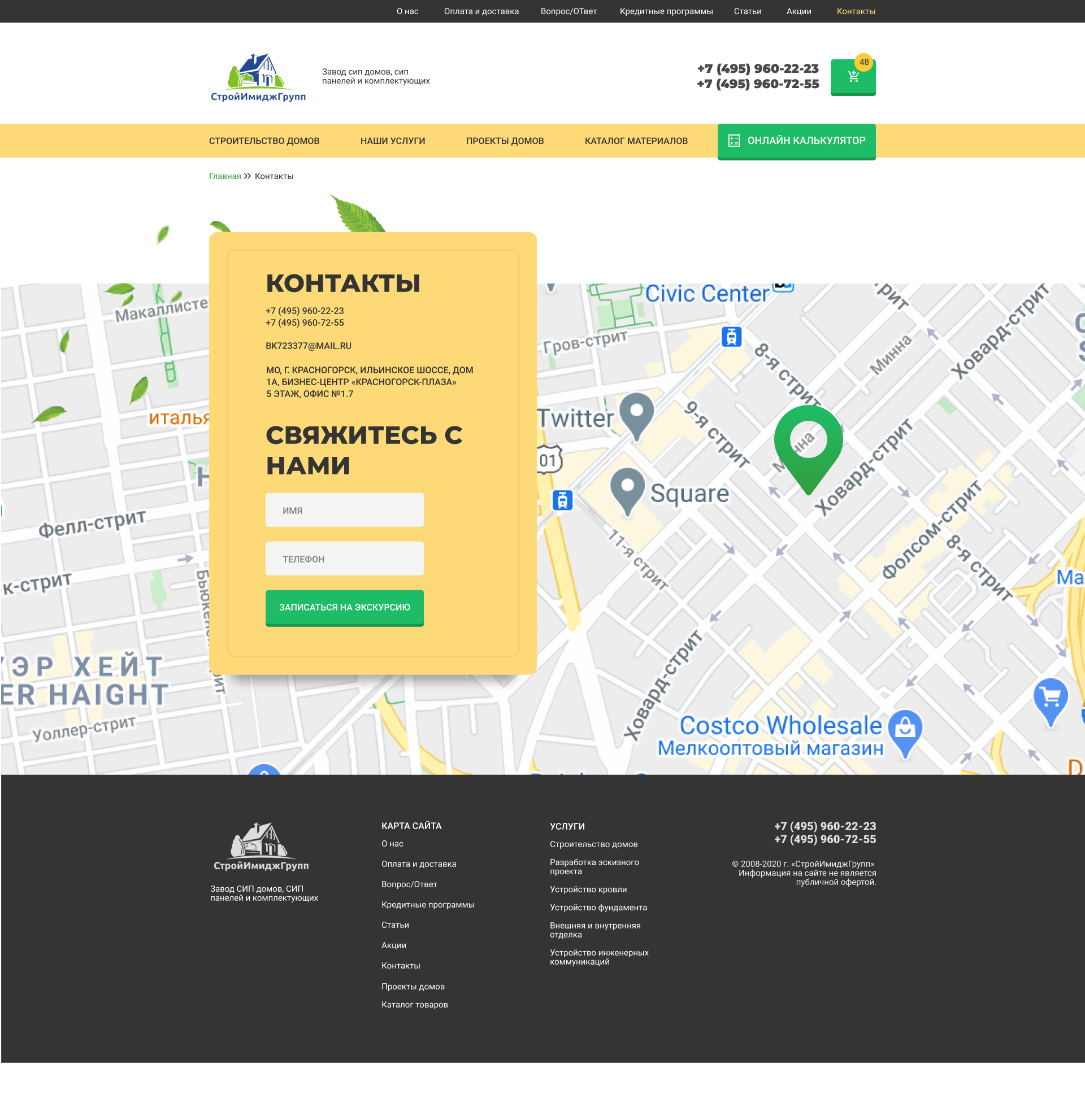
Task: Open Кредитные программы in top menu
Action: (666, 11)
